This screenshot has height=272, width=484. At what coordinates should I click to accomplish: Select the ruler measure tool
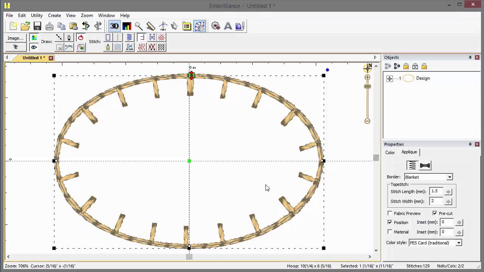[151, 26]
